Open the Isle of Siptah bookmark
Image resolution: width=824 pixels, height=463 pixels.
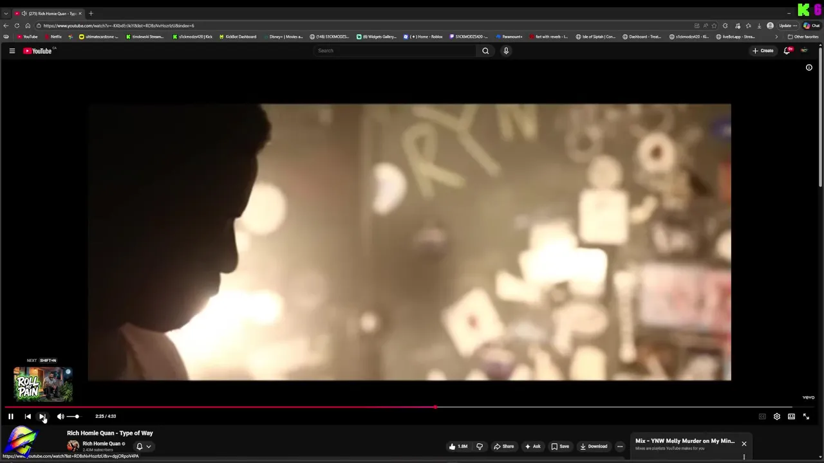click(595, 37)
